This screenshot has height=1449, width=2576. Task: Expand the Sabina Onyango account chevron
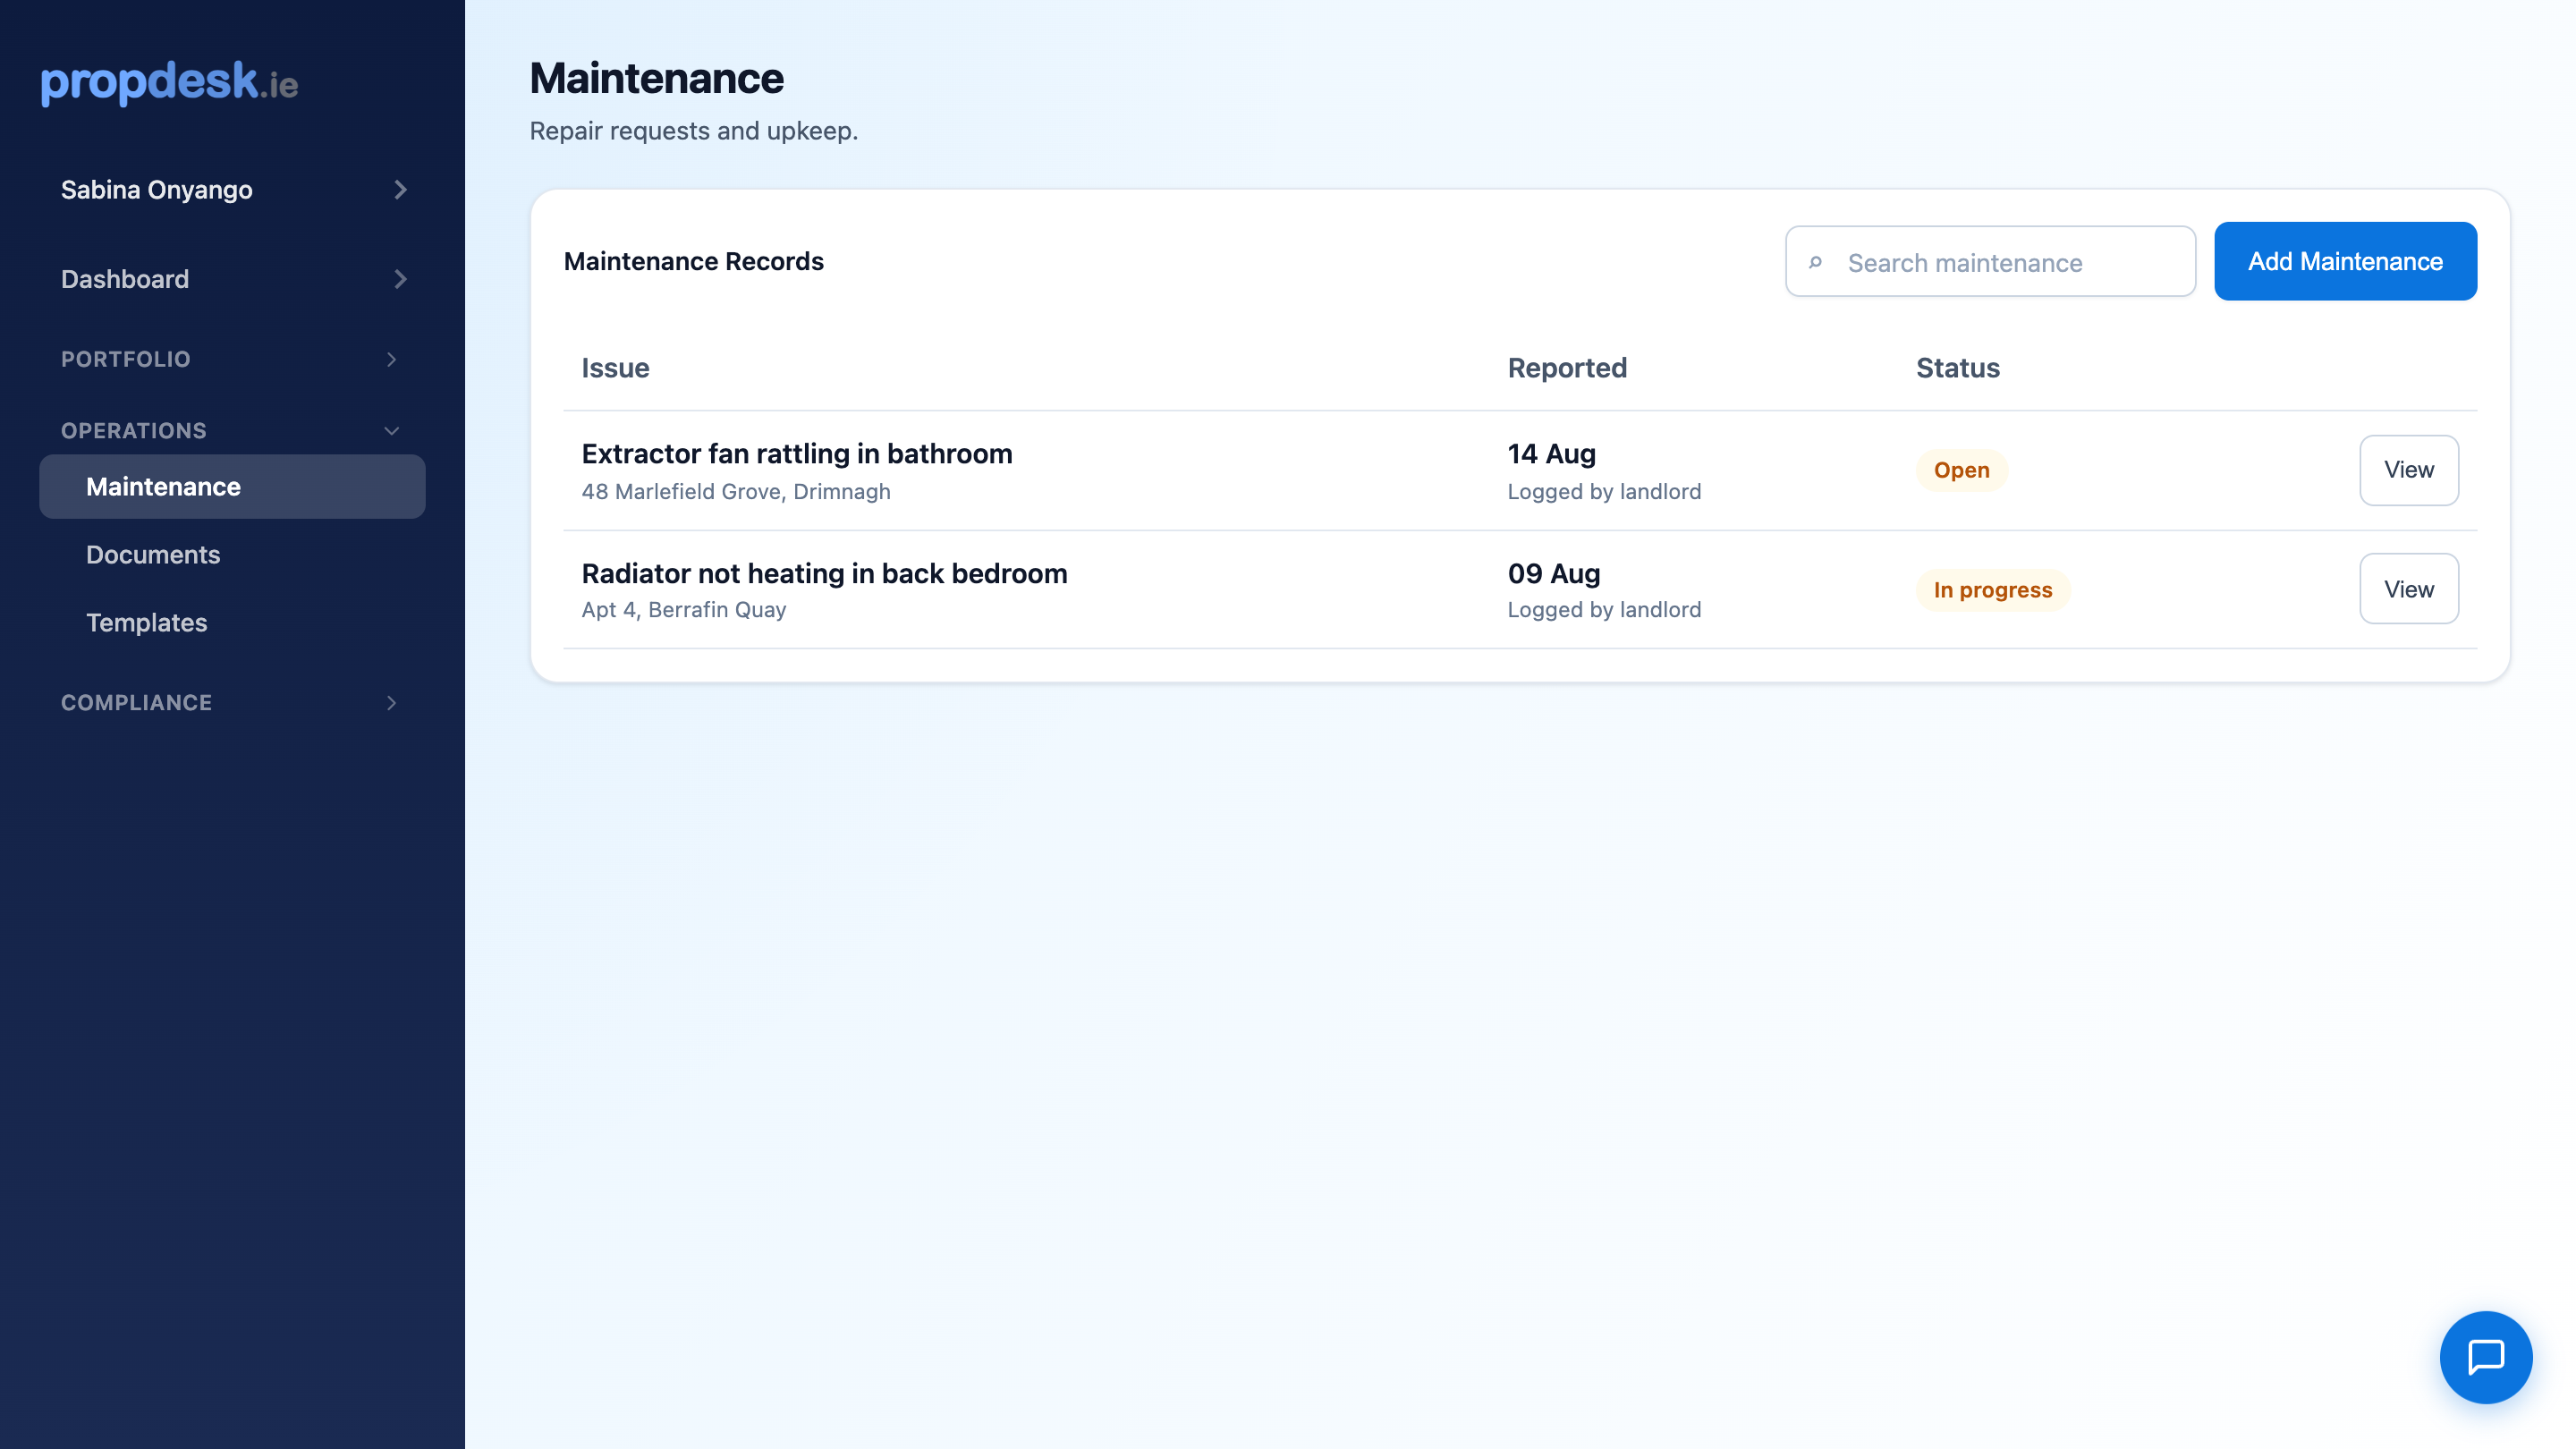point(400,190)
